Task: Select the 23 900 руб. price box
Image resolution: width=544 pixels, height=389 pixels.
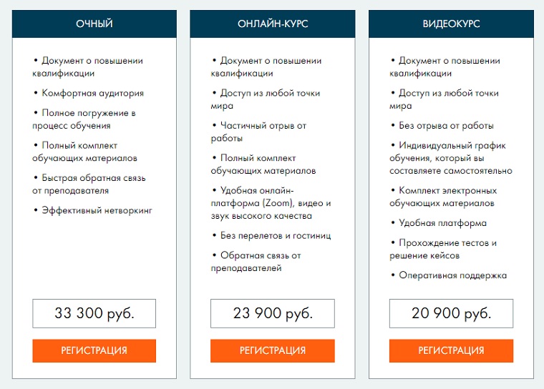Action: click(272, 313)
